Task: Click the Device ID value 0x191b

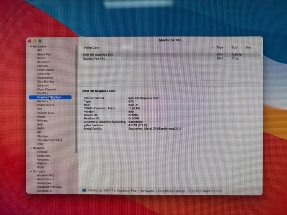Action: click(x=133, y=115)
